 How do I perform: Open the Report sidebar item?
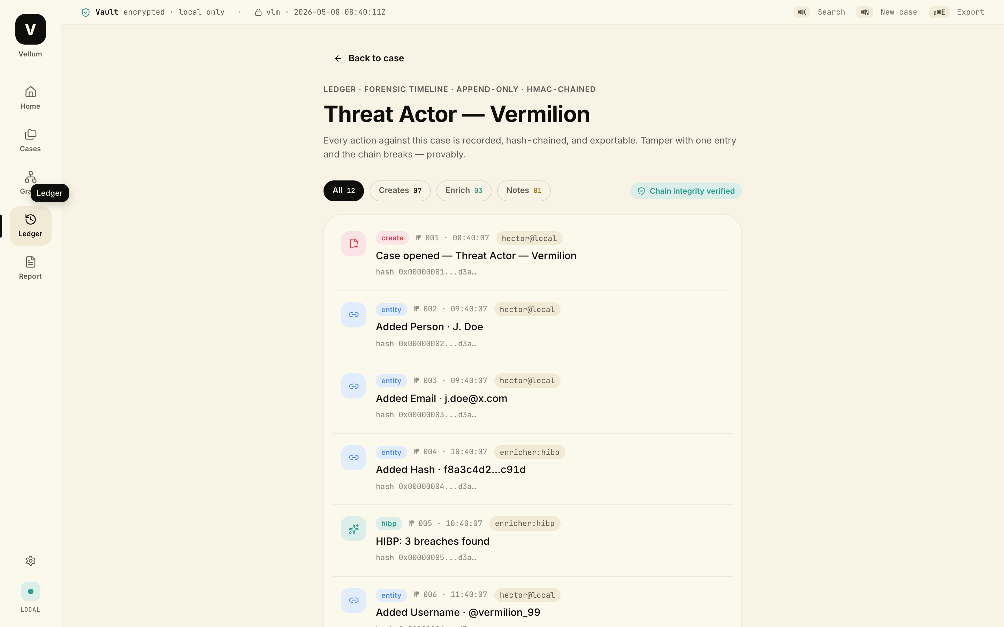point(30,268)
